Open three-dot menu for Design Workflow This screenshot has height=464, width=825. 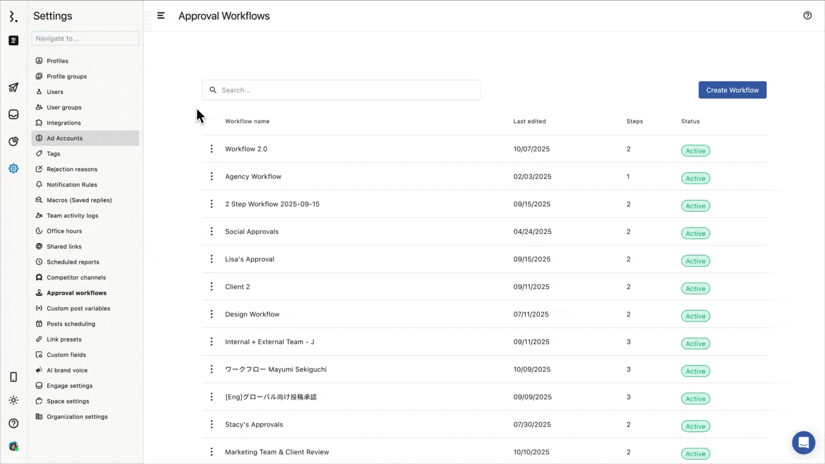[211, 314]
